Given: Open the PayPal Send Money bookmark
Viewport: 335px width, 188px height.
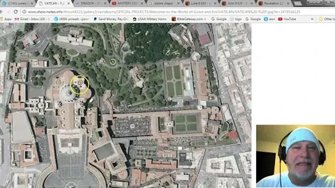Looking at the screenshot, I should [111, 19].
